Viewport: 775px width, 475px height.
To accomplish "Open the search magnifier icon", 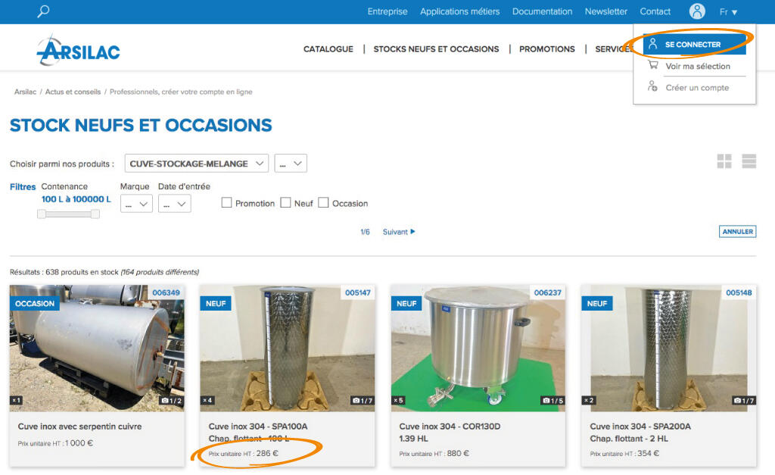I will (43, 11).
